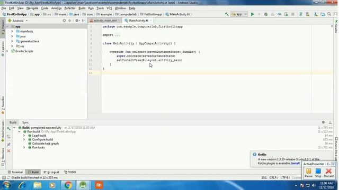
Task: Pause recording in ActivePresenter
Action: click(308, 173)
